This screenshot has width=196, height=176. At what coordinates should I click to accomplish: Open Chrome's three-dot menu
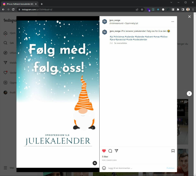(193, 9)
